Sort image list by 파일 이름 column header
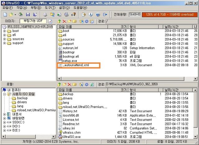Image resolution: width=199 pixels, height=145 pixels. pos(82,27)
